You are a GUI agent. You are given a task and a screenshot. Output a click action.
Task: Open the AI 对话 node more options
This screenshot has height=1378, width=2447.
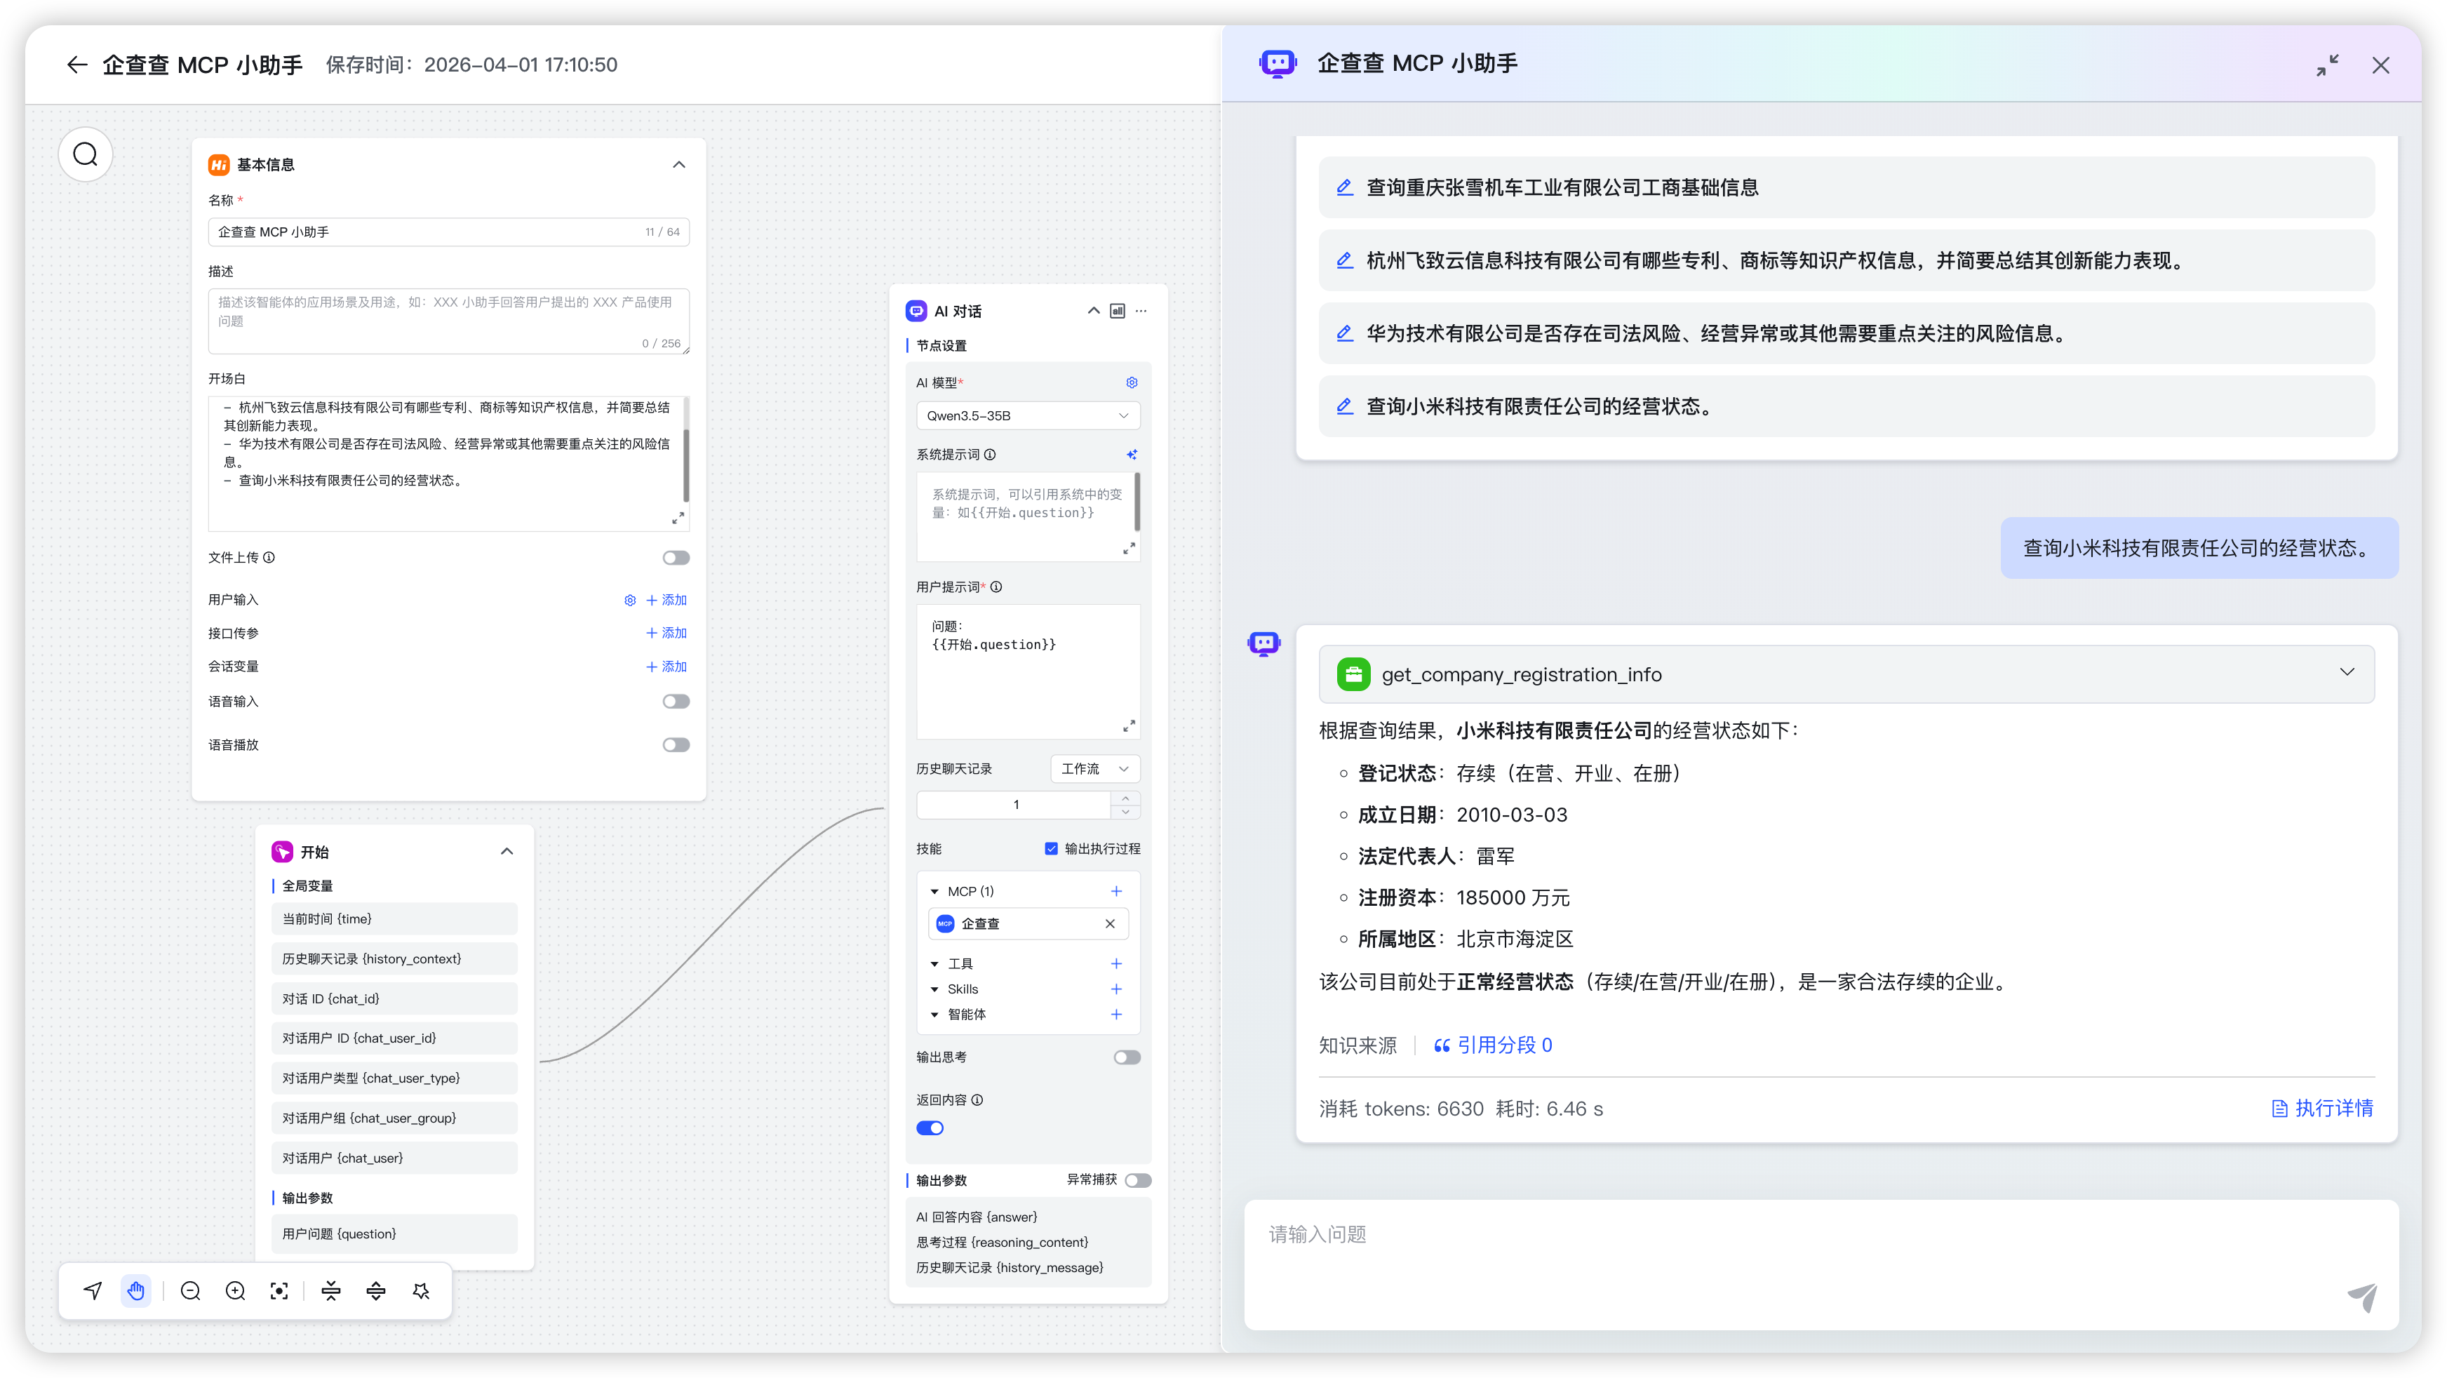[x=1141, y=311]
